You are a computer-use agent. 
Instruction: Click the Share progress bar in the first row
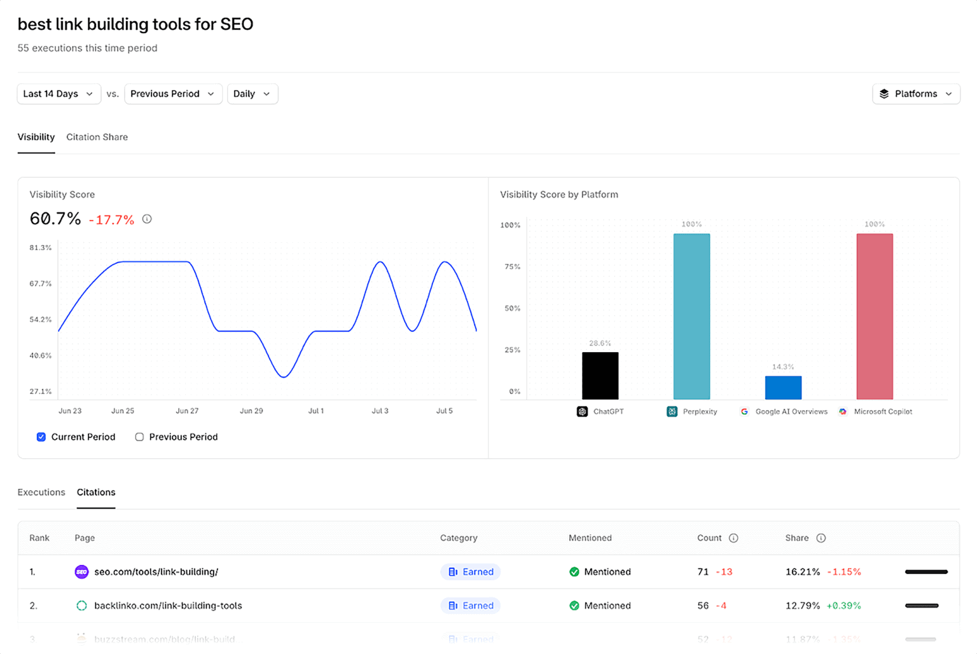pos(926,571)
